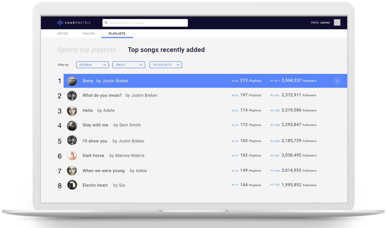The width and height of the screenshot is (386, 228).
Task: Open the song Hello
Action: 88,110
